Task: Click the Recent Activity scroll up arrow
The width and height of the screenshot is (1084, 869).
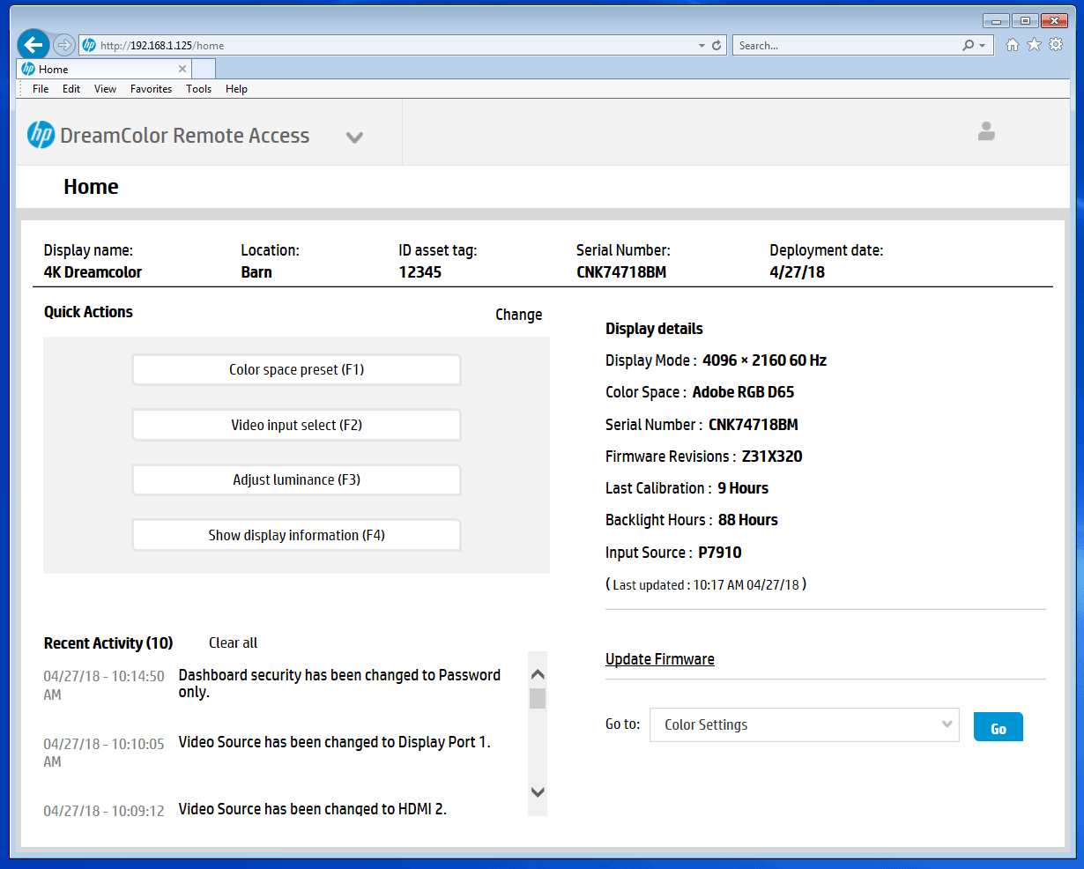Action: tap(538, 674)
